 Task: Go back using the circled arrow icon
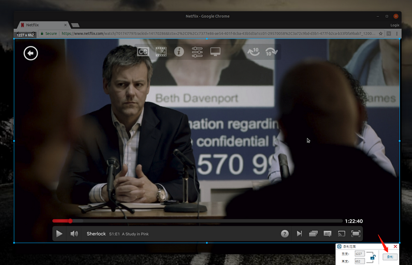(31, 53)
